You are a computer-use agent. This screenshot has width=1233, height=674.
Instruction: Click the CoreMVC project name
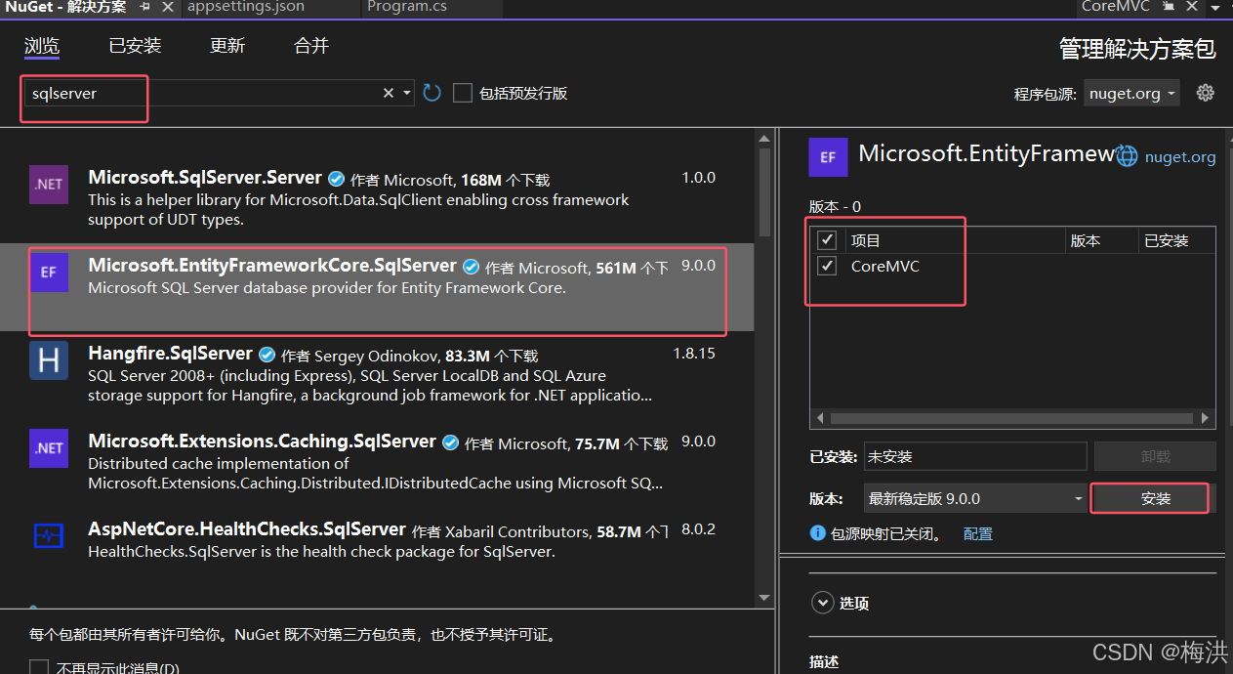tap(885, 266)
